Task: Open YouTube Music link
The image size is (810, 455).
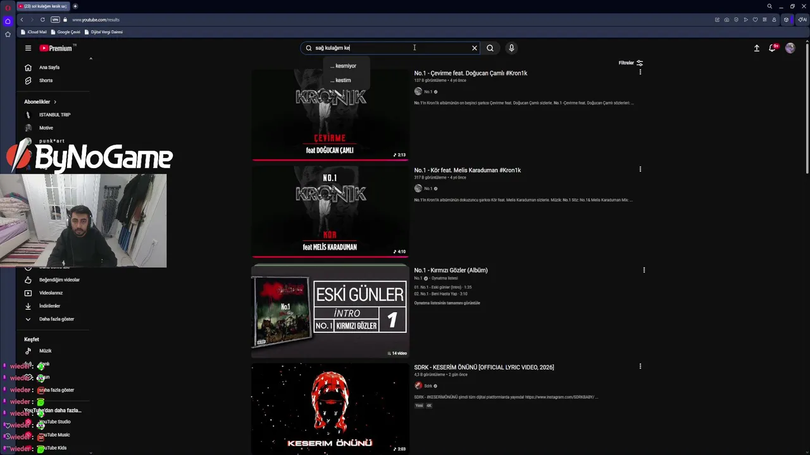Action: point(54,435)
